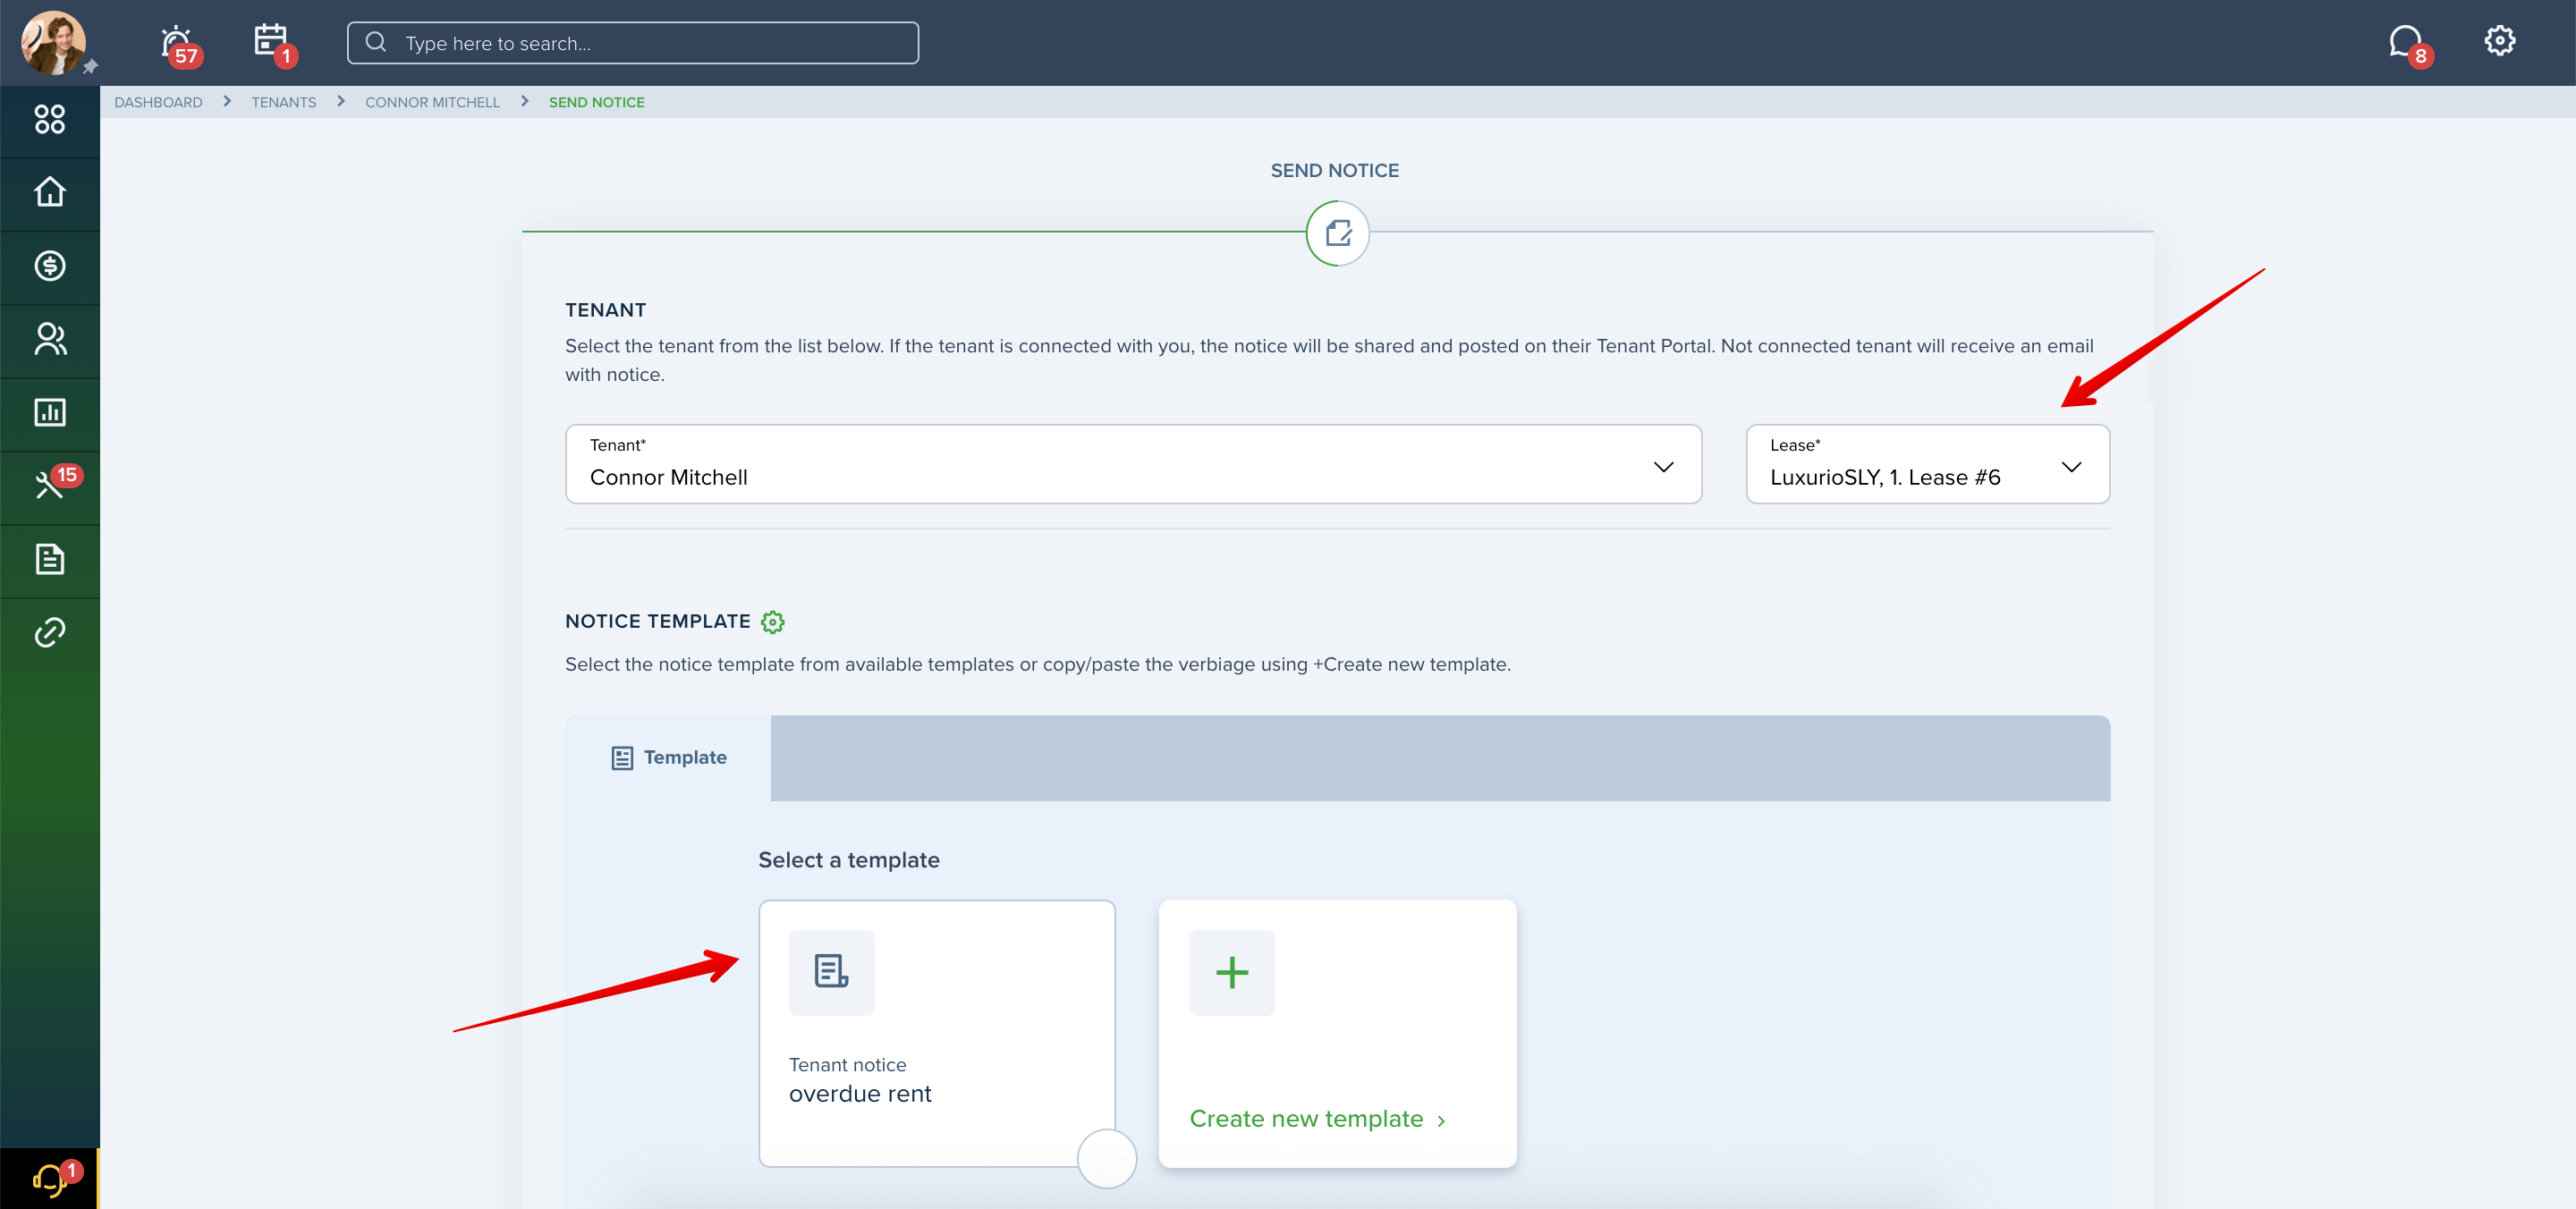Open notice template settings gear icon
Screen dimensions: 2576x1209
coord(772,622)
